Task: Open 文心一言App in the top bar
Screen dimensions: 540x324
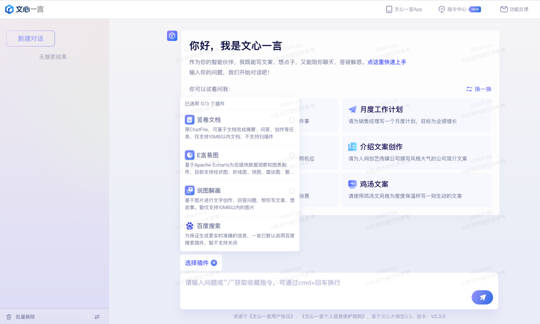Action: click(403, 8)
